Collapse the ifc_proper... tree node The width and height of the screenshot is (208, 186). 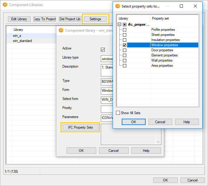coord(119,24)
